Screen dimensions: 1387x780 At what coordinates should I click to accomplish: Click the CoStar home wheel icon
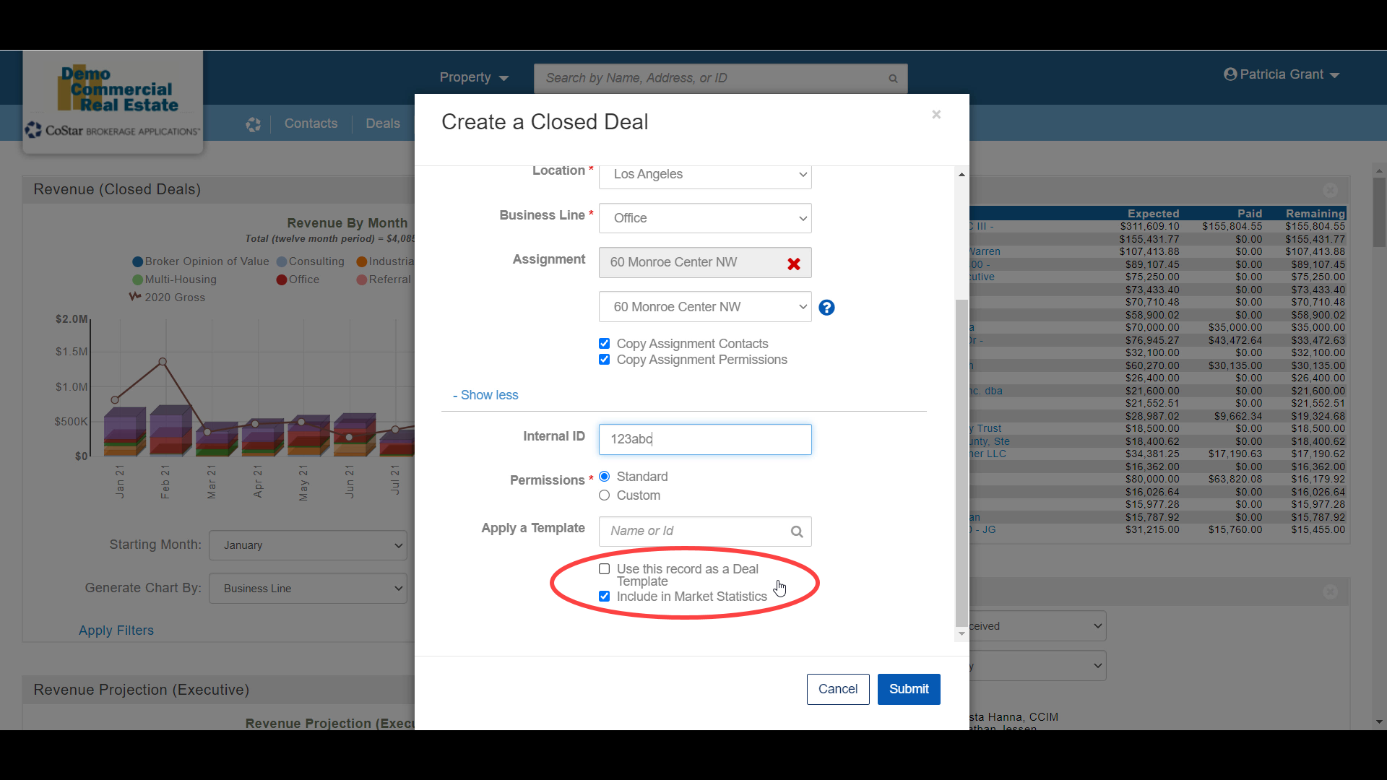(253, 124)
